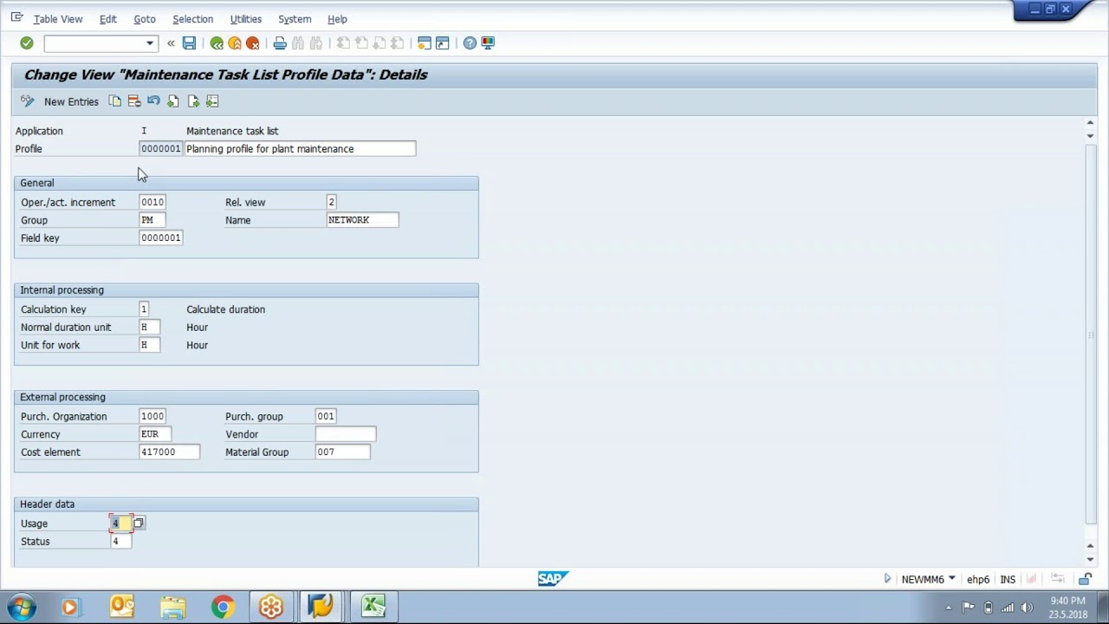
Task: Click the Group field containing PM
Action: pos(152,220)
